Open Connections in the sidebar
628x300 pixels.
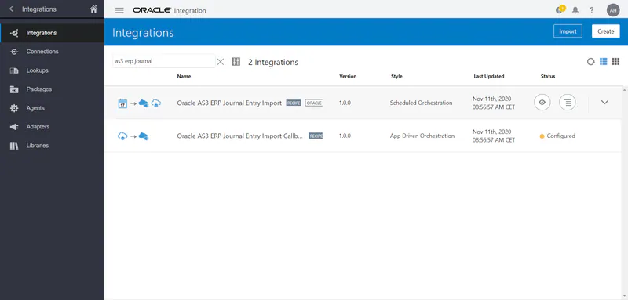[52, 52]
